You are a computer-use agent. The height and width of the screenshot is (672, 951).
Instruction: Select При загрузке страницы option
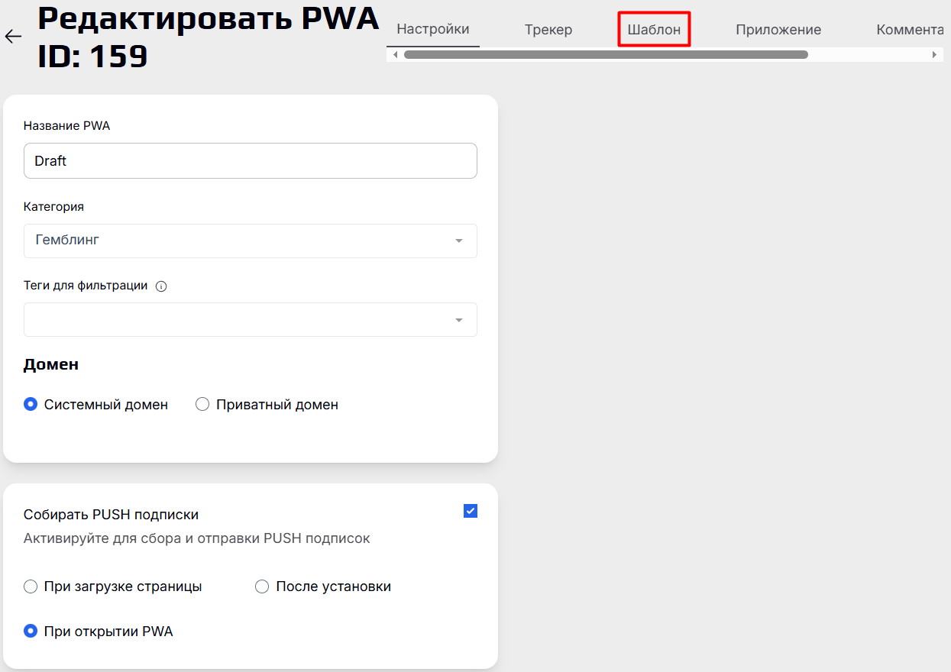(x=31, y=586)
